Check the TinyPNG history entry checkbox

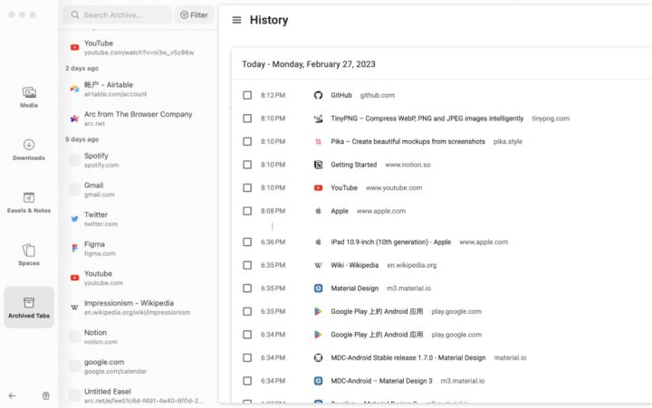coord(247,119)
